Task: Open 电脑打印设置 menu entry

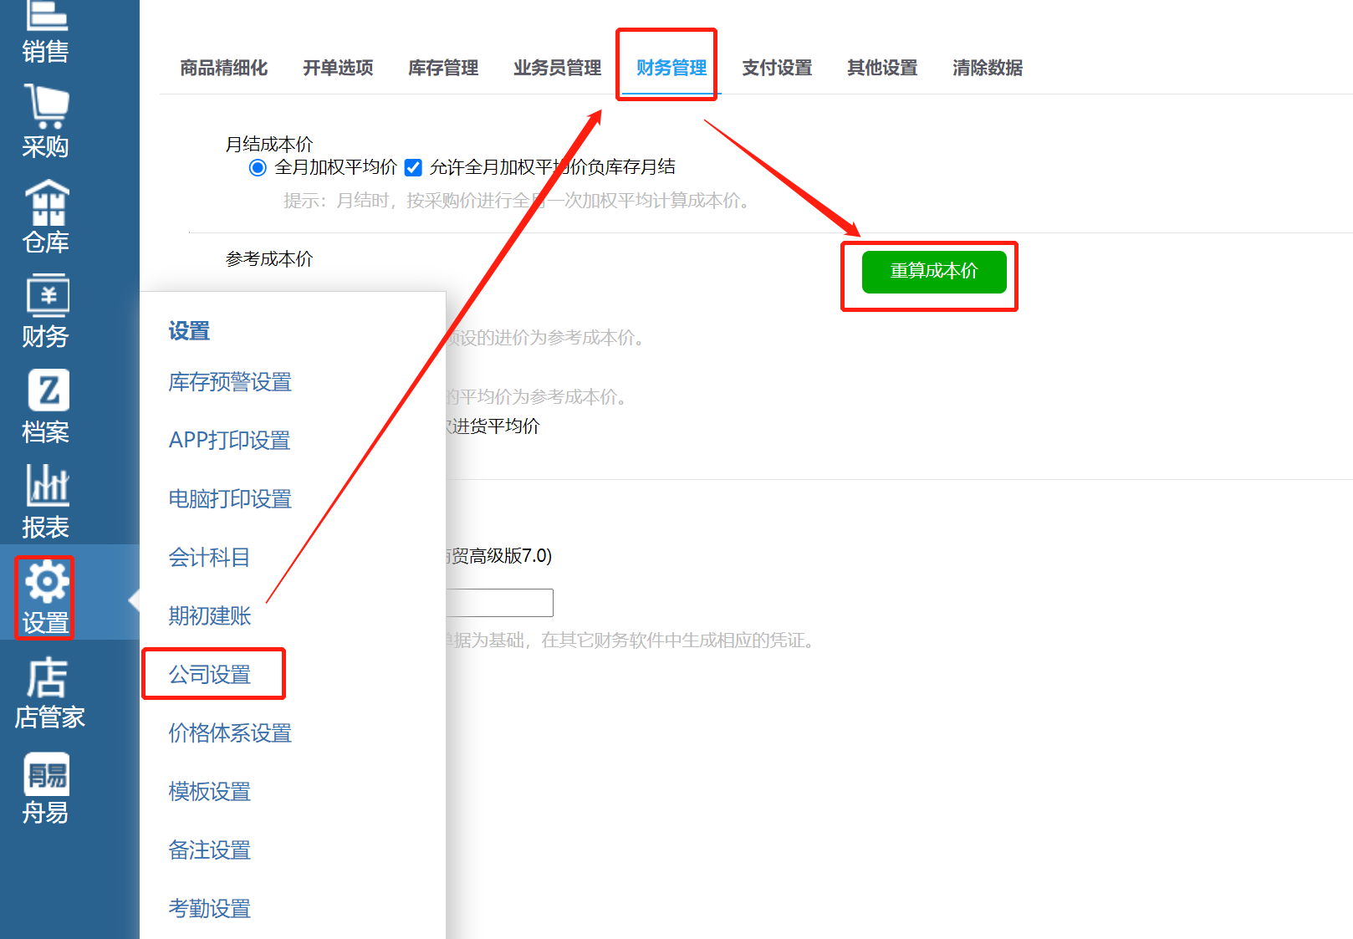Action: [230, 499]
